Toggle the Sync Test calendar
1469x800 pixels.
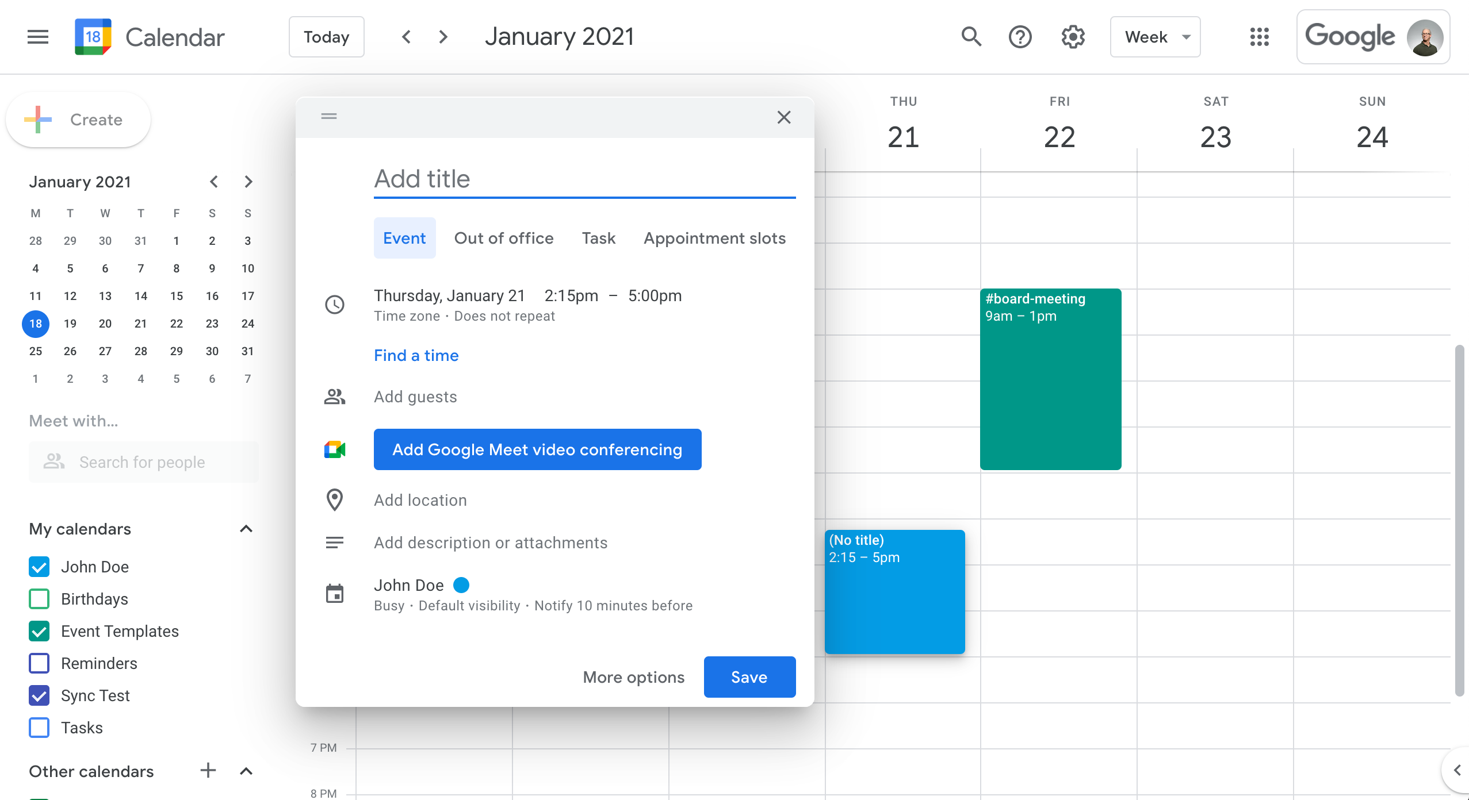[x=39, y=695]
